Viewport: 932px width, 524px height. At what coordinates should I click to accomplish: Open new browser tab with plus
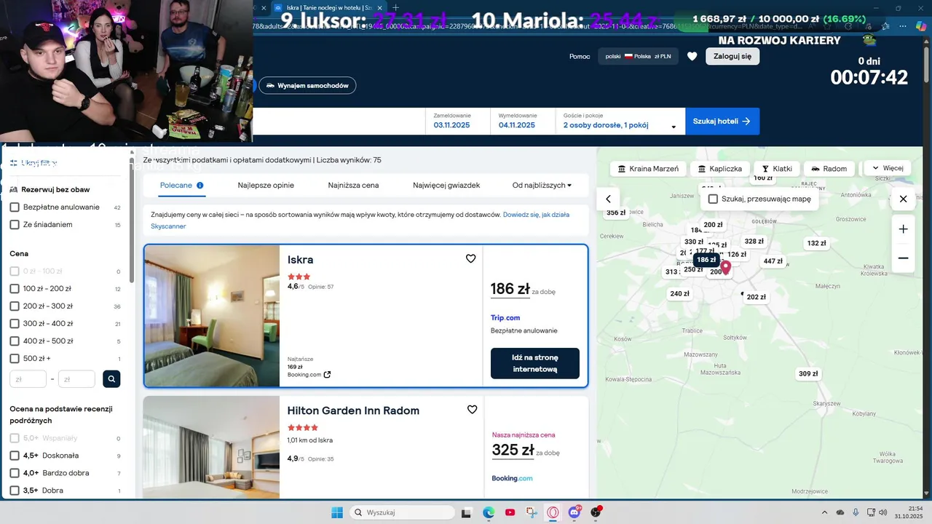point(395,7)
